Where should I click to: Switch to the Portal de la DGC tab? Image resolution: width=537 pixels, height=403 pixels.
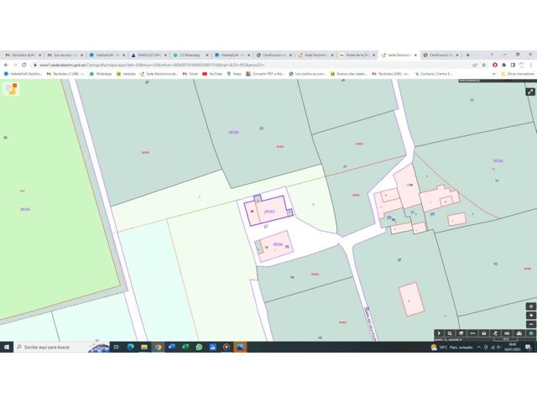(357, 55)
